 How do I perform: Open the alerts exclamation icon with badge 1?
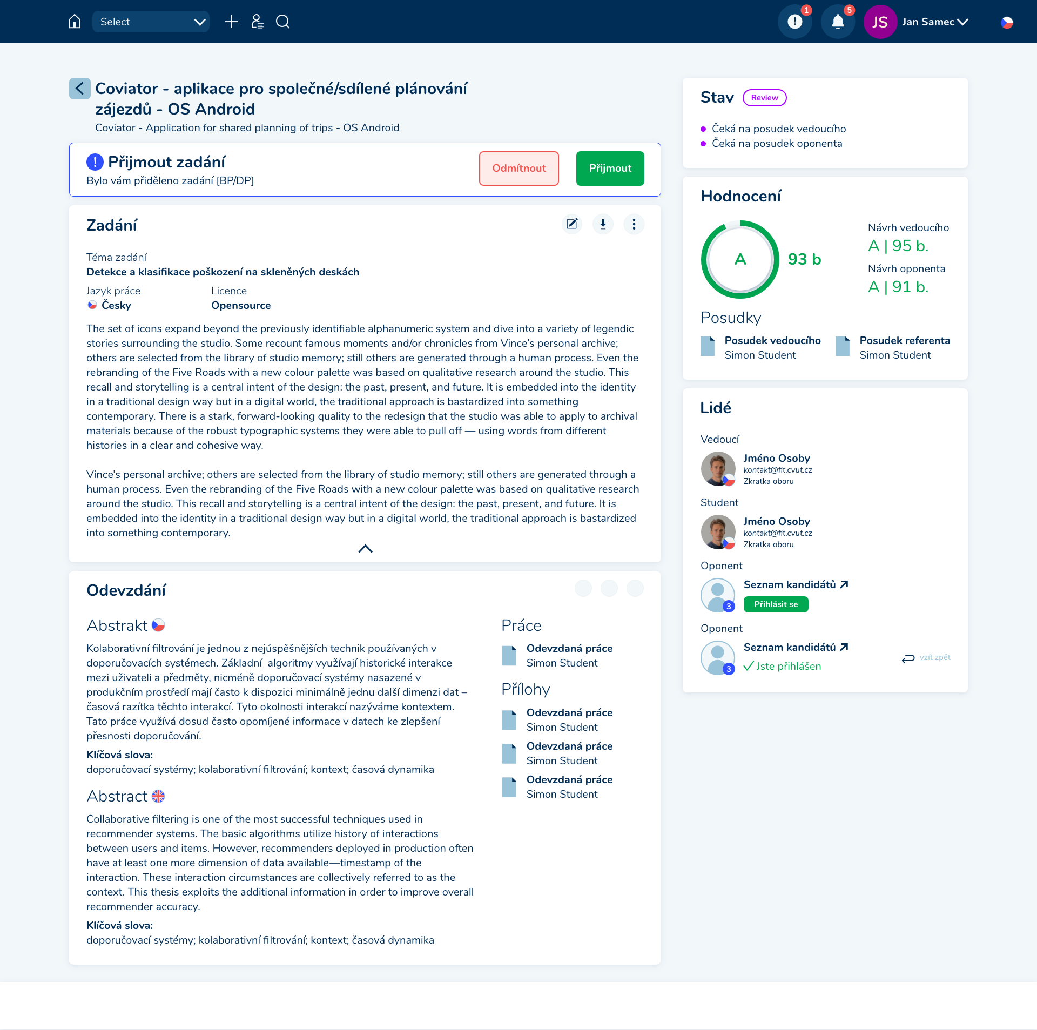click(794, 22)
